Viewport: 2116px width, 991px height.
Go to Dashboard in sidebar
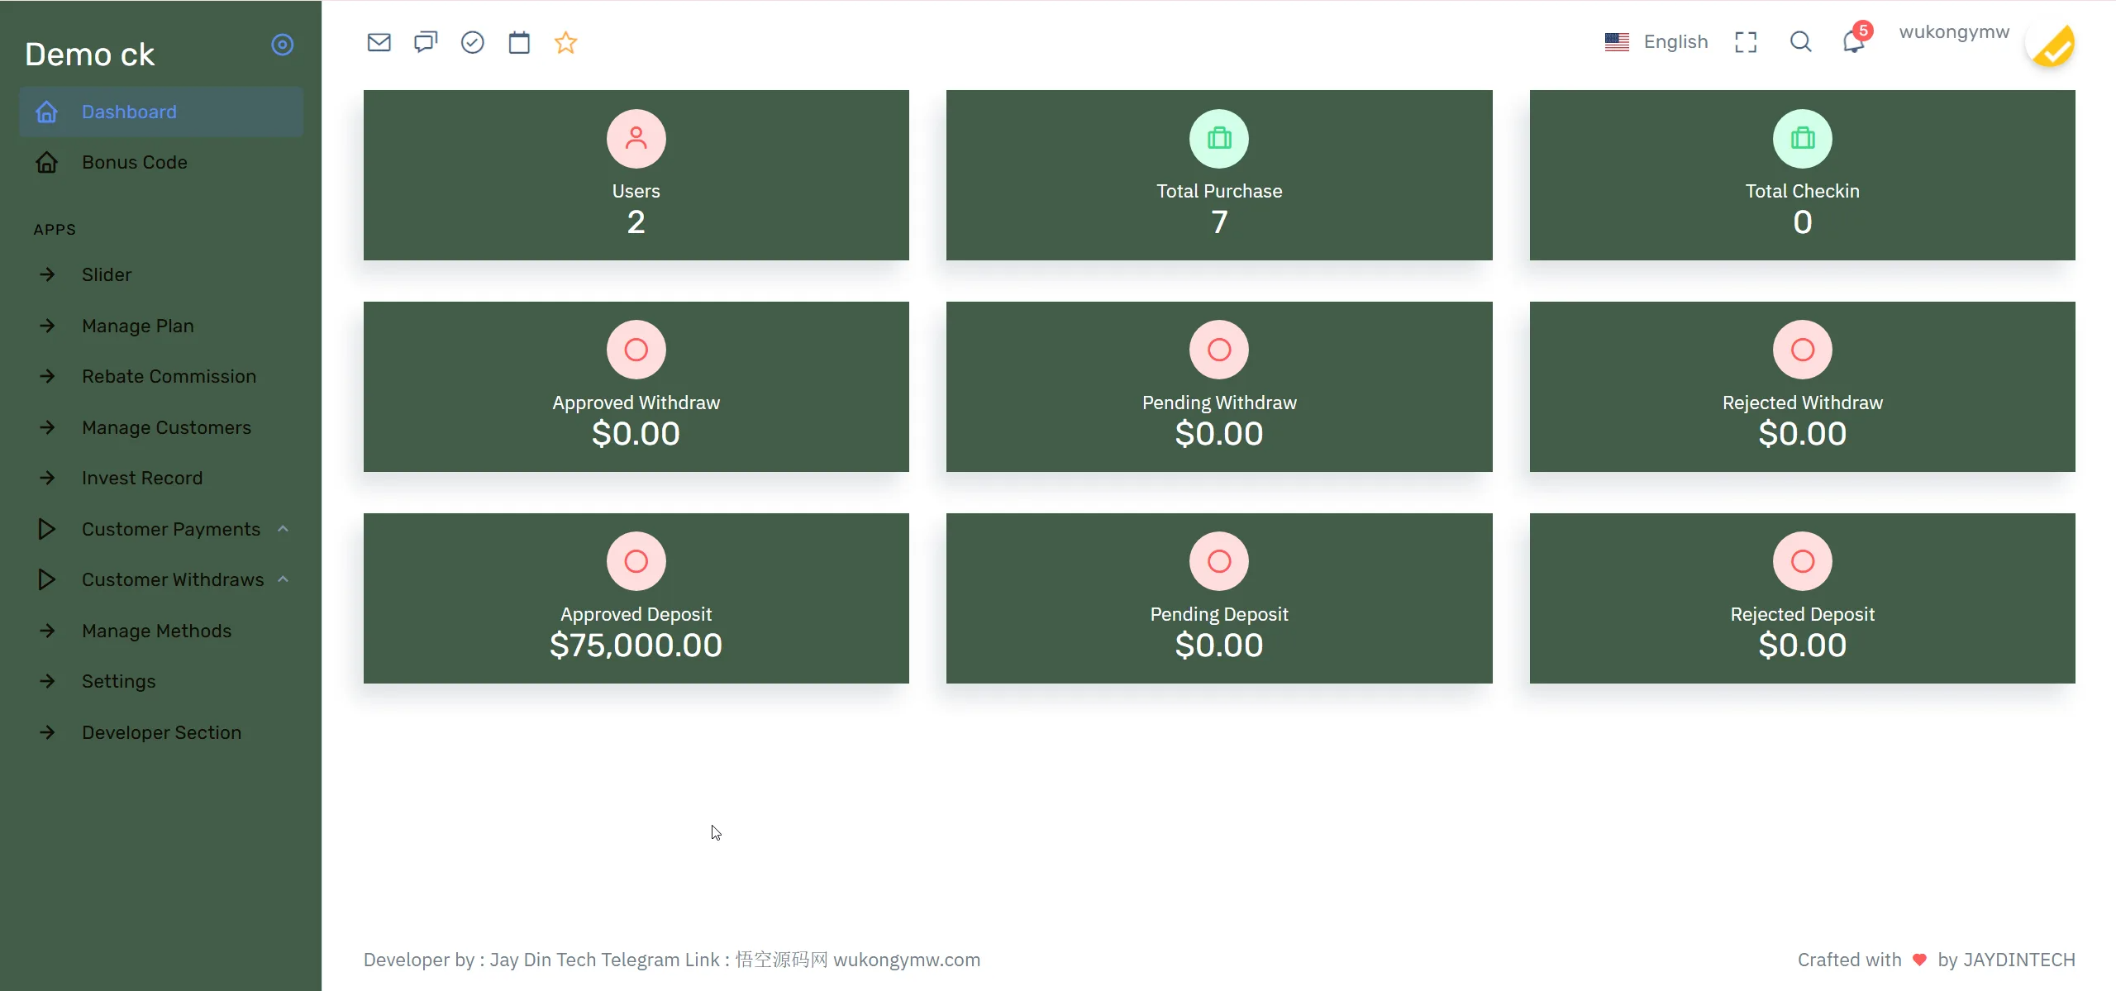(x=129, y=112)
